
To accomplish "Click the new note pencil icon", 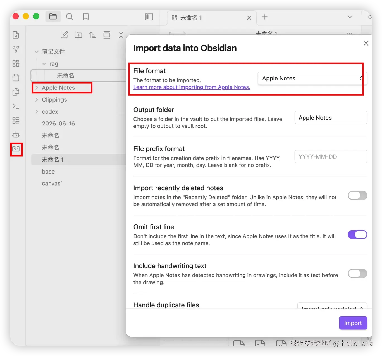I will [x=64, y=35].
